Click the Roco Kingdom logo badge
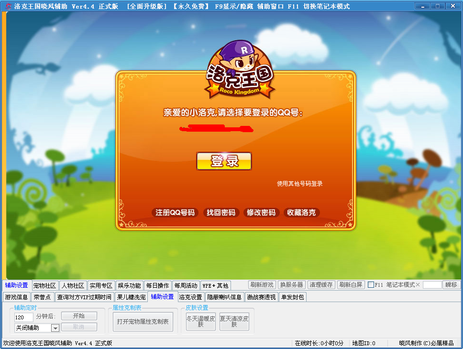 [240, 70]
